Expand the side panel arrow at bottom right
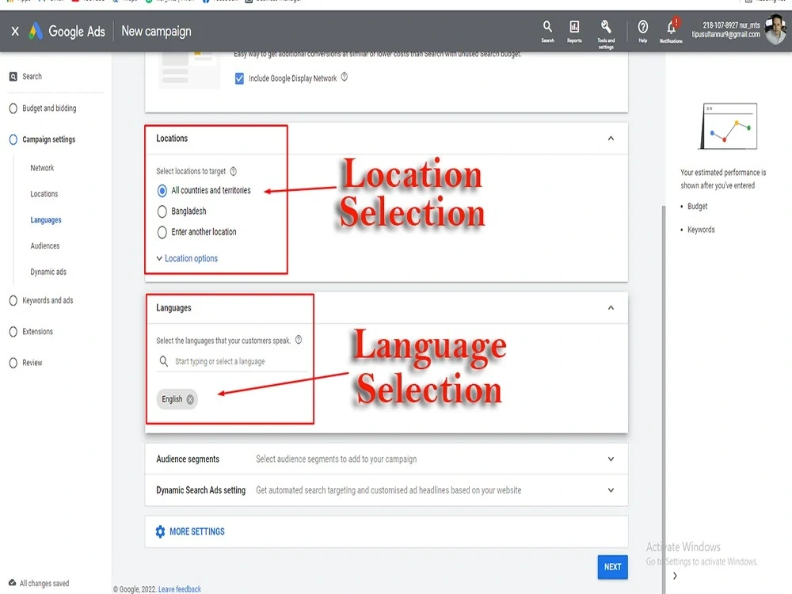792x594 pixels. (x=675, y=576)
